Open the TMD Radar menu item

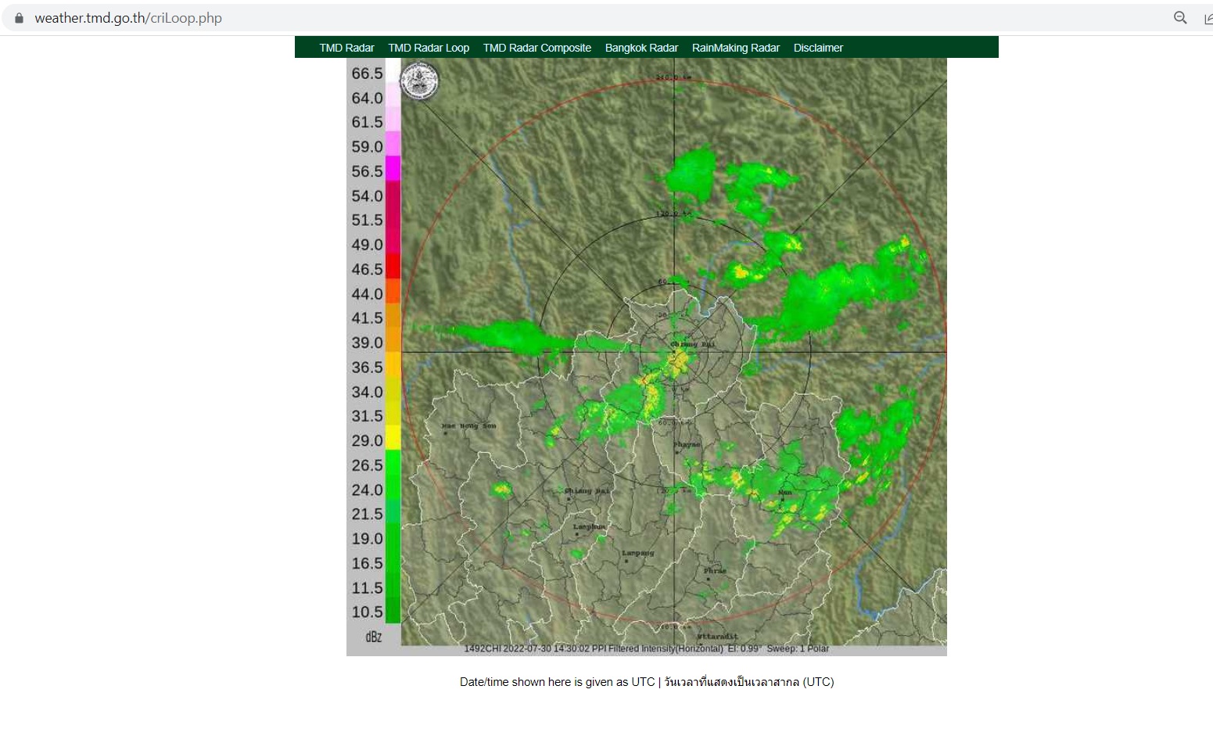(x=346, y=48)
